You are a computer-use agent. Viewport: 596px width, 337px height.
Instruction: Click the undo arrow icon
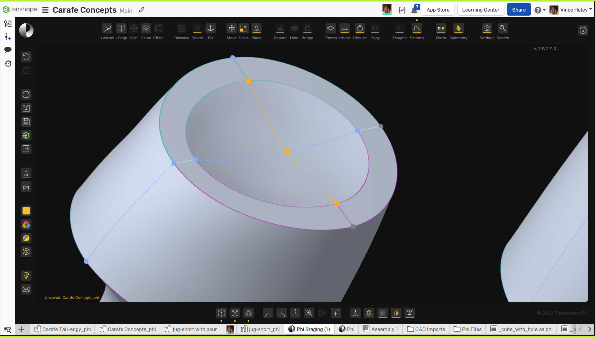pos(26,57)
